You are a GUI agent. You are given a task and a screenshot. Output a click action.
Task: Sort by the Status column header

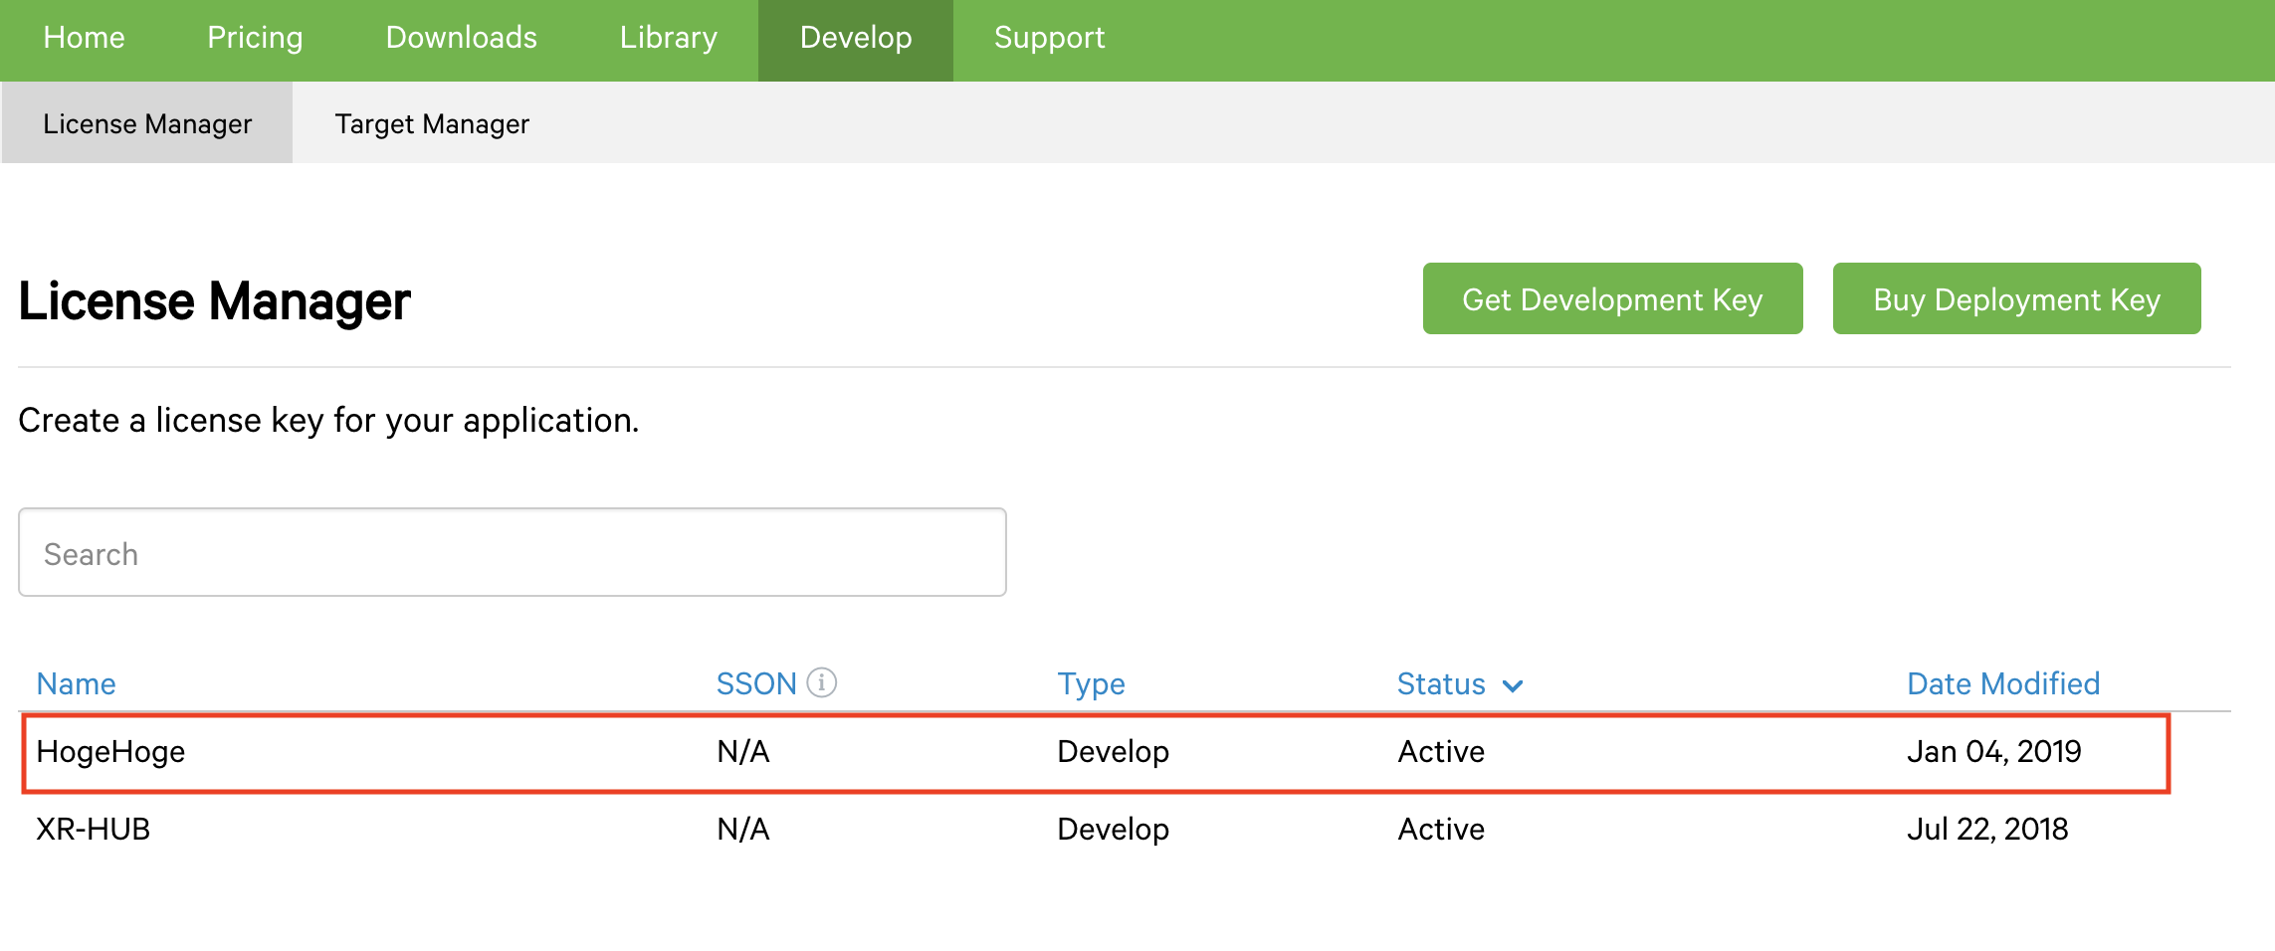pos(1440,683)
